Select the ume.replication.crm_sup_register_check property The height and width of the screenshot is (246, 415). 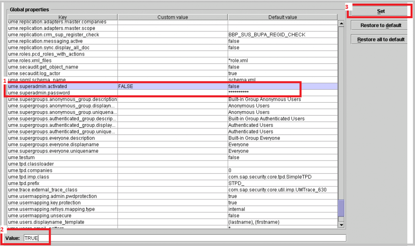[61, 34]
